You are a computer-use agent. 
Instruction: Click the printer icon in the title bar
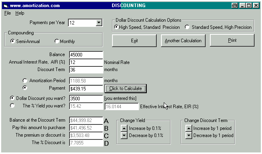[x=234, y=6]
